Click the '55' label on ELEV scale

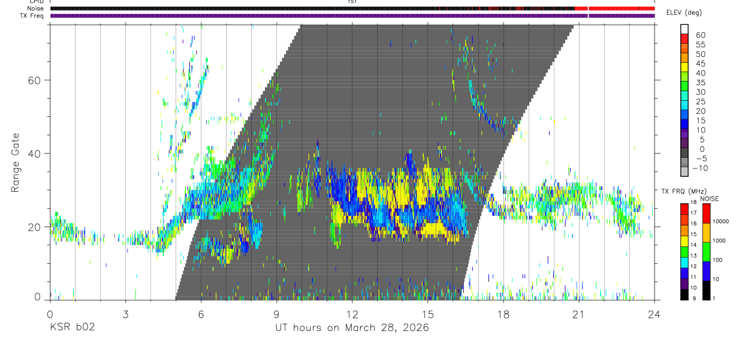tap(701, 44)
